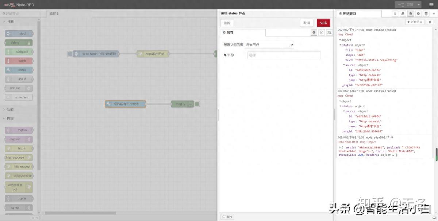Image resolution: width=438 pixels, height=221 pixels.
Task: Clear debug messages with the trash icon
Action: tap(430, 22)
